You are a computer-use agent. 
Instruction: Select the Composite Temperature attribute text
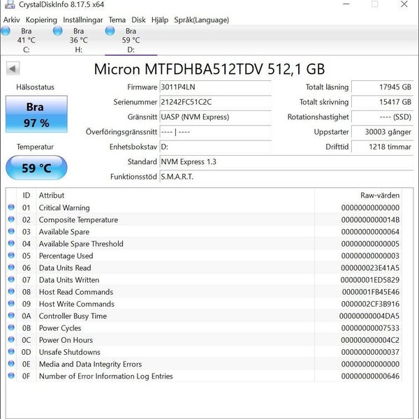78,220
